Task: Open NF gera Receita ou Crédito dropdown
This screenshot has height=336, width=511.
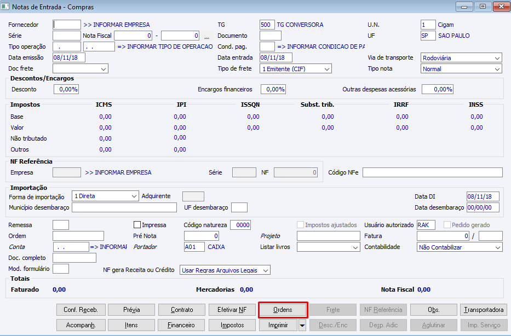Action: [225, 270]
